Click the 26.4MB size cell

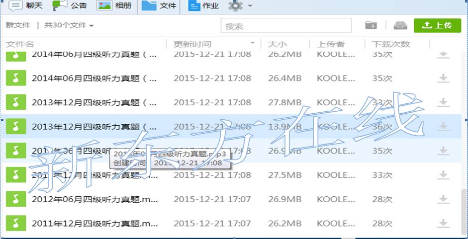[x=285, y=78]
